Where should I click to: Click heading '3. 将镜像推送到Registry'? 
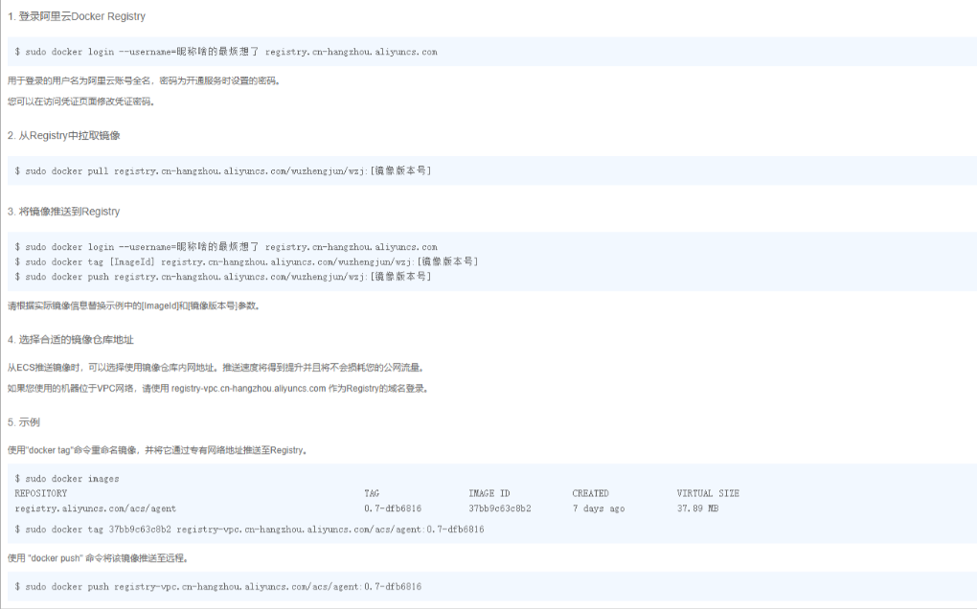[x=63, y=212]
